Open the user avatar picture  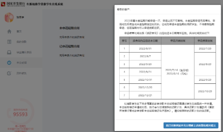click(x=9, y=17)
